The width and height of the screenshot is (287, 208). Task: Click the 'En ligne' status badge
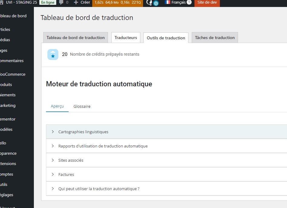pos(48,2)
